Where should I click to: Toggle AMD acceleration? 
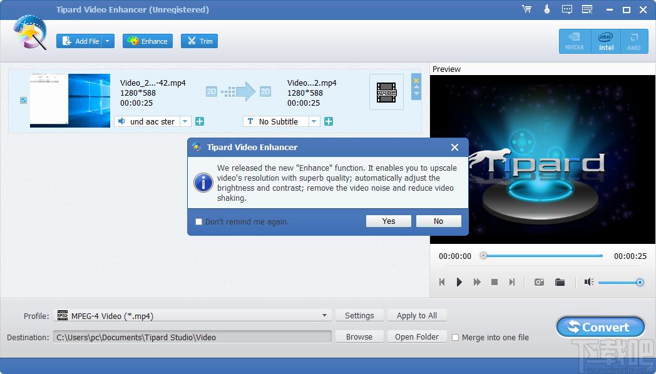point(634,41)
